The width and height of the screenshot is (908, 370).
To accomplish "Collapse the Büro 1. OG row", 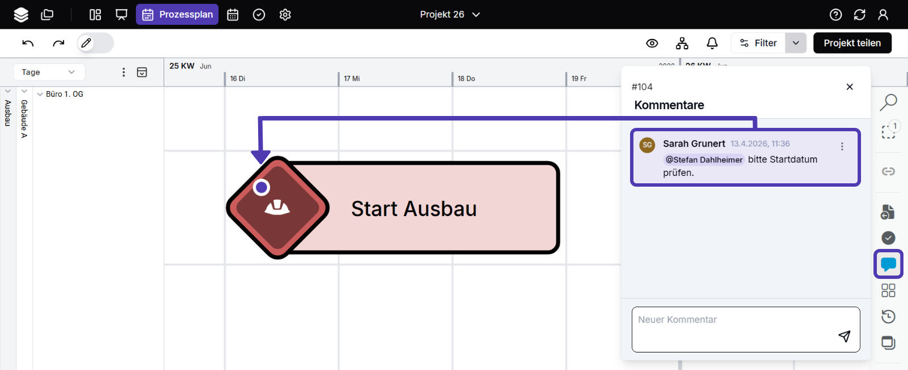I will tap(40, 94).
